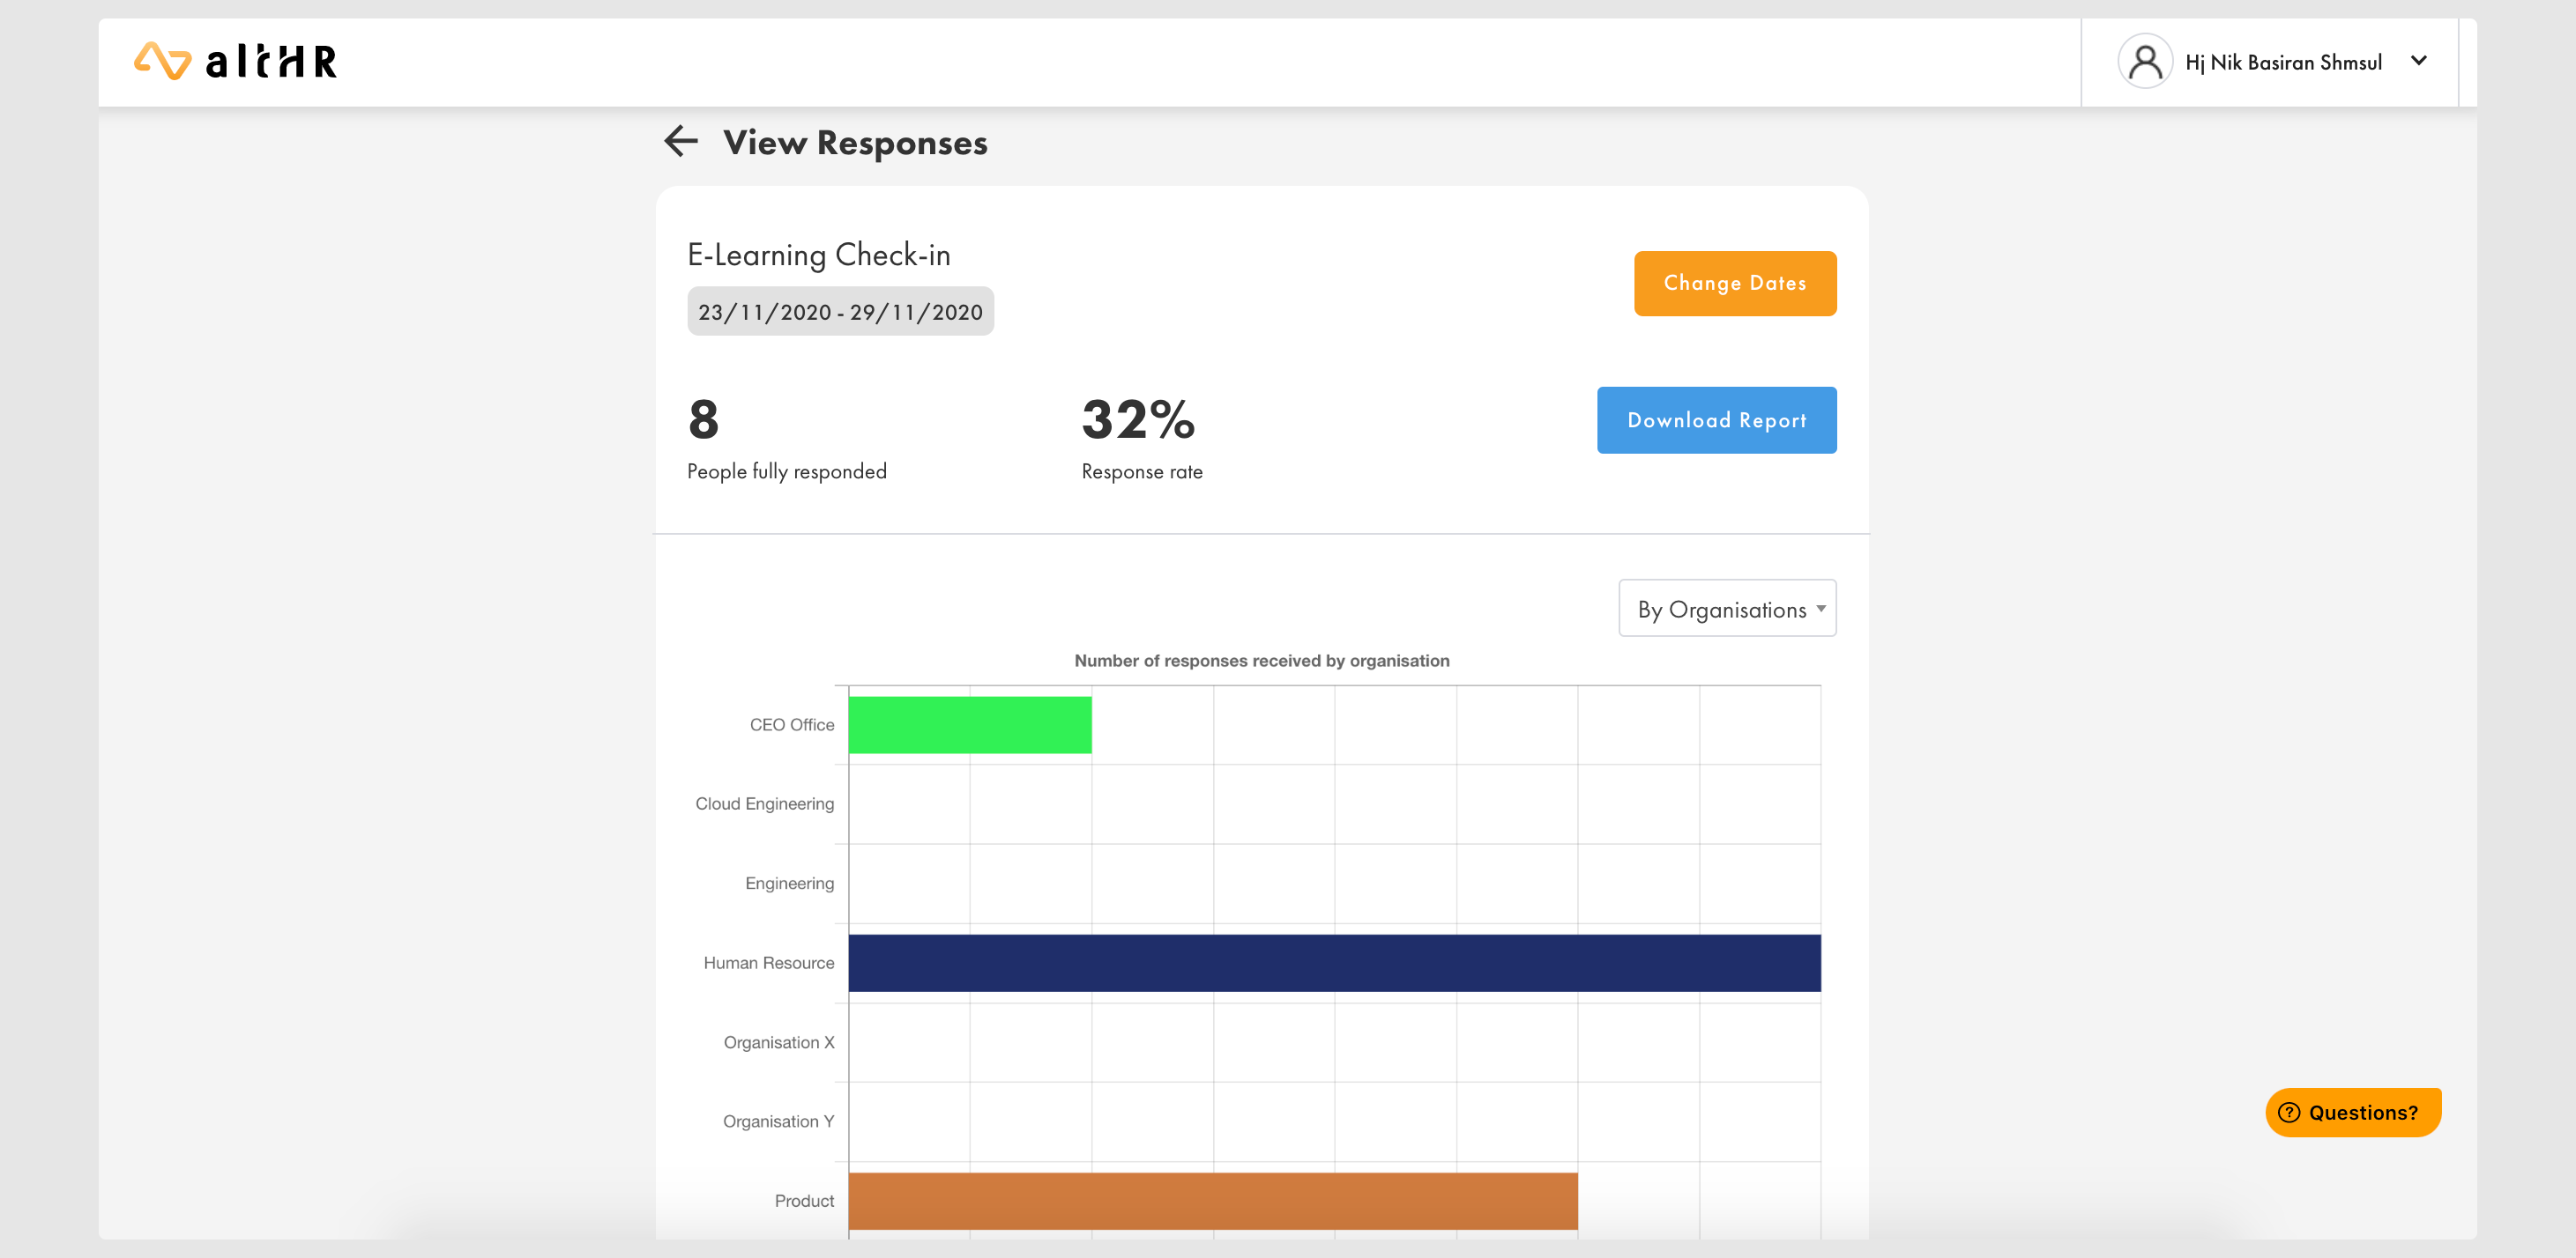The width and height of the screenshot is (2576, 1258).
Task: Click the orange Product bar
Action: pos(1212,1200)
